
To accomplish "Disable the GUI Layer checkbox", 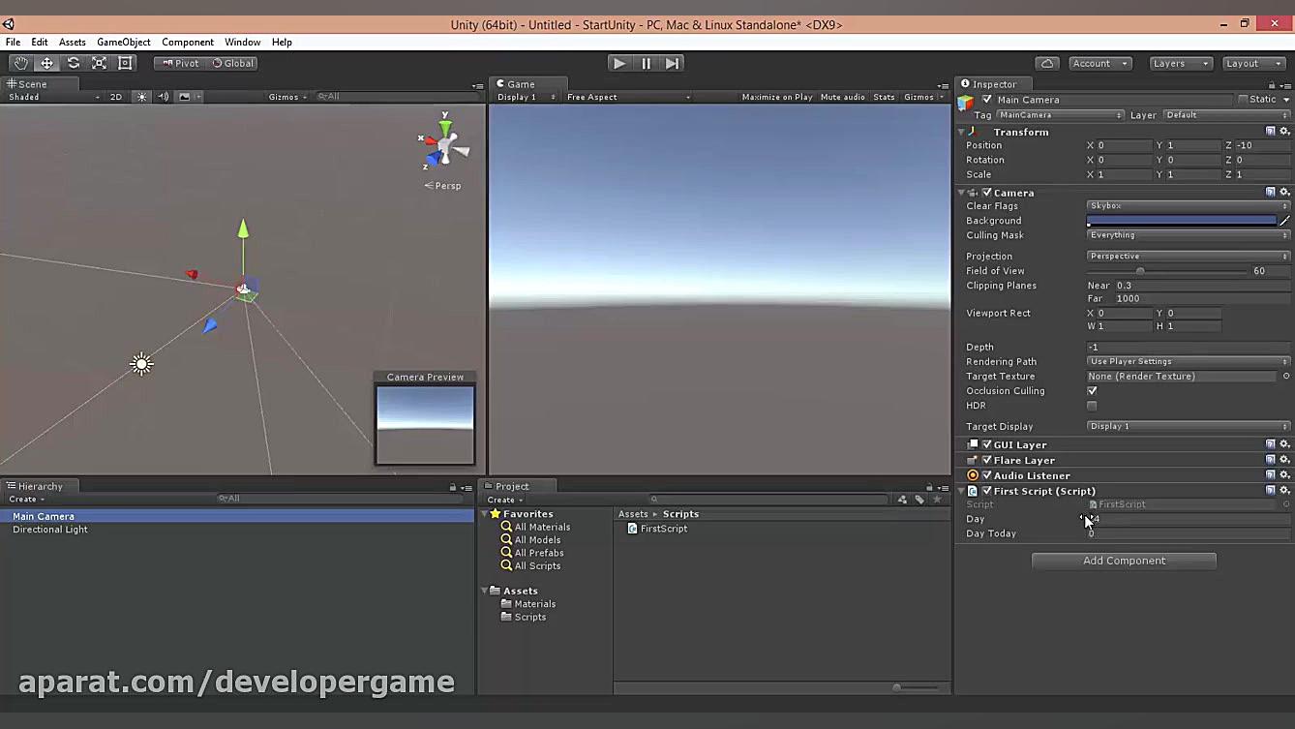I will [x=987, y=444].
